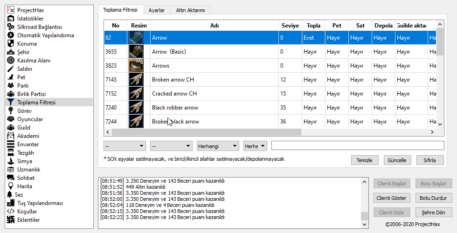Switch to the Altın Aktarımı tab

[190, 10]
